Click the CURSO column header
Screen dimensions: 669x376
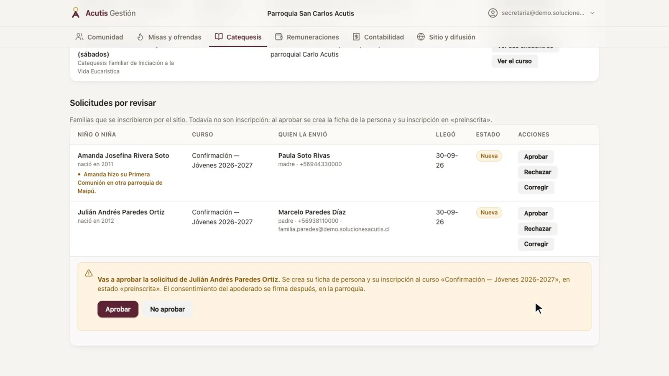click(202, 135)
